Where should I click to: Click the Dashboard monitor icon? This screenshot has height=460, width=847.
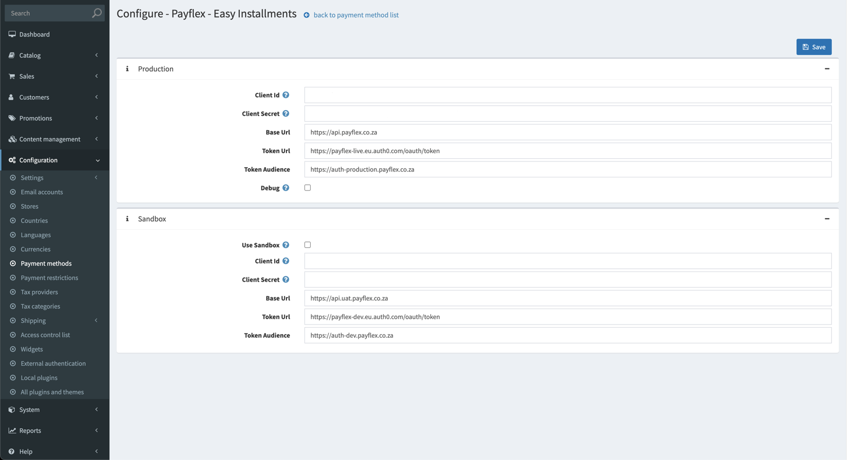[x=12, y=34]
